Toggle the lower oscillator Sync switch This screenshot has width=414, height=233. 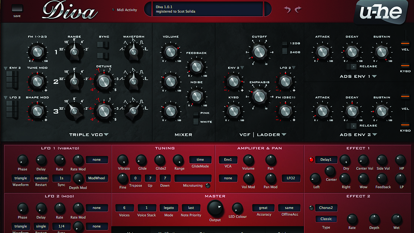point(103,56)
